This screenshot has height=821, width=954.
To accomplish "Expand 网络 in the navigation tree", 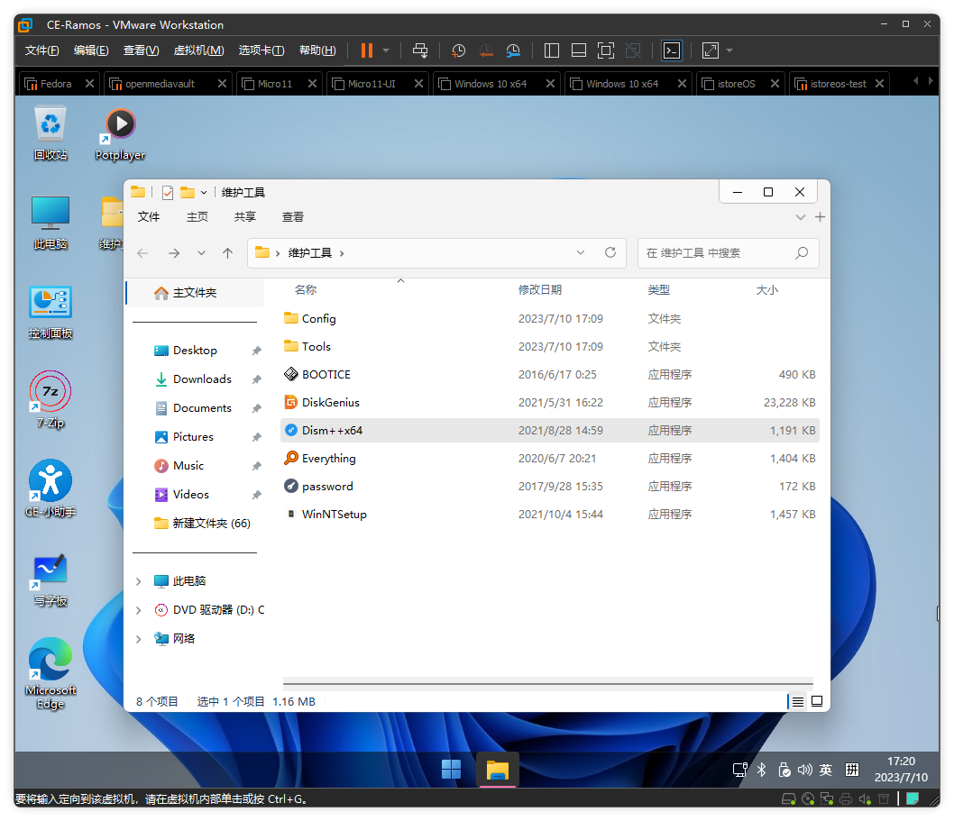I will 139,639.
